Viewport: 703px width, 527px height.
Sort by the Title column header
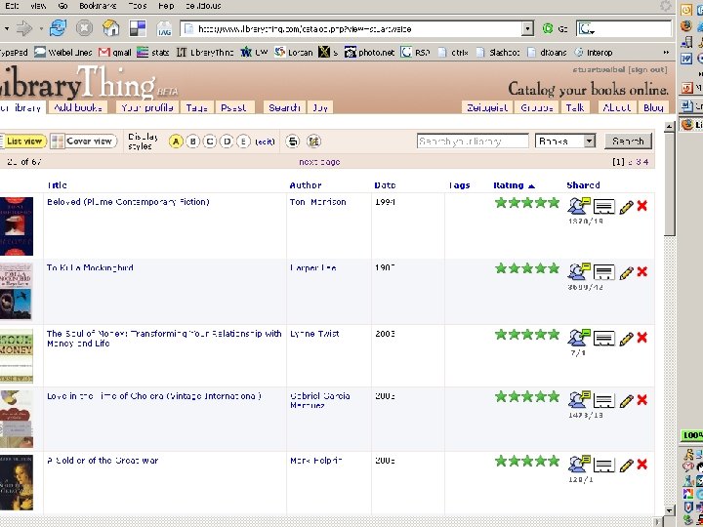point(57,185)
